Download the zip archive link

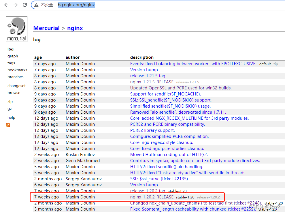pyautogui.click(x=10, y=102)
